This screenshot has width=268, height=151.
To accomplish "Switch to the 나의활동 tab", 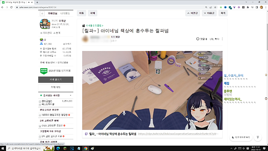I will [65, 13].
